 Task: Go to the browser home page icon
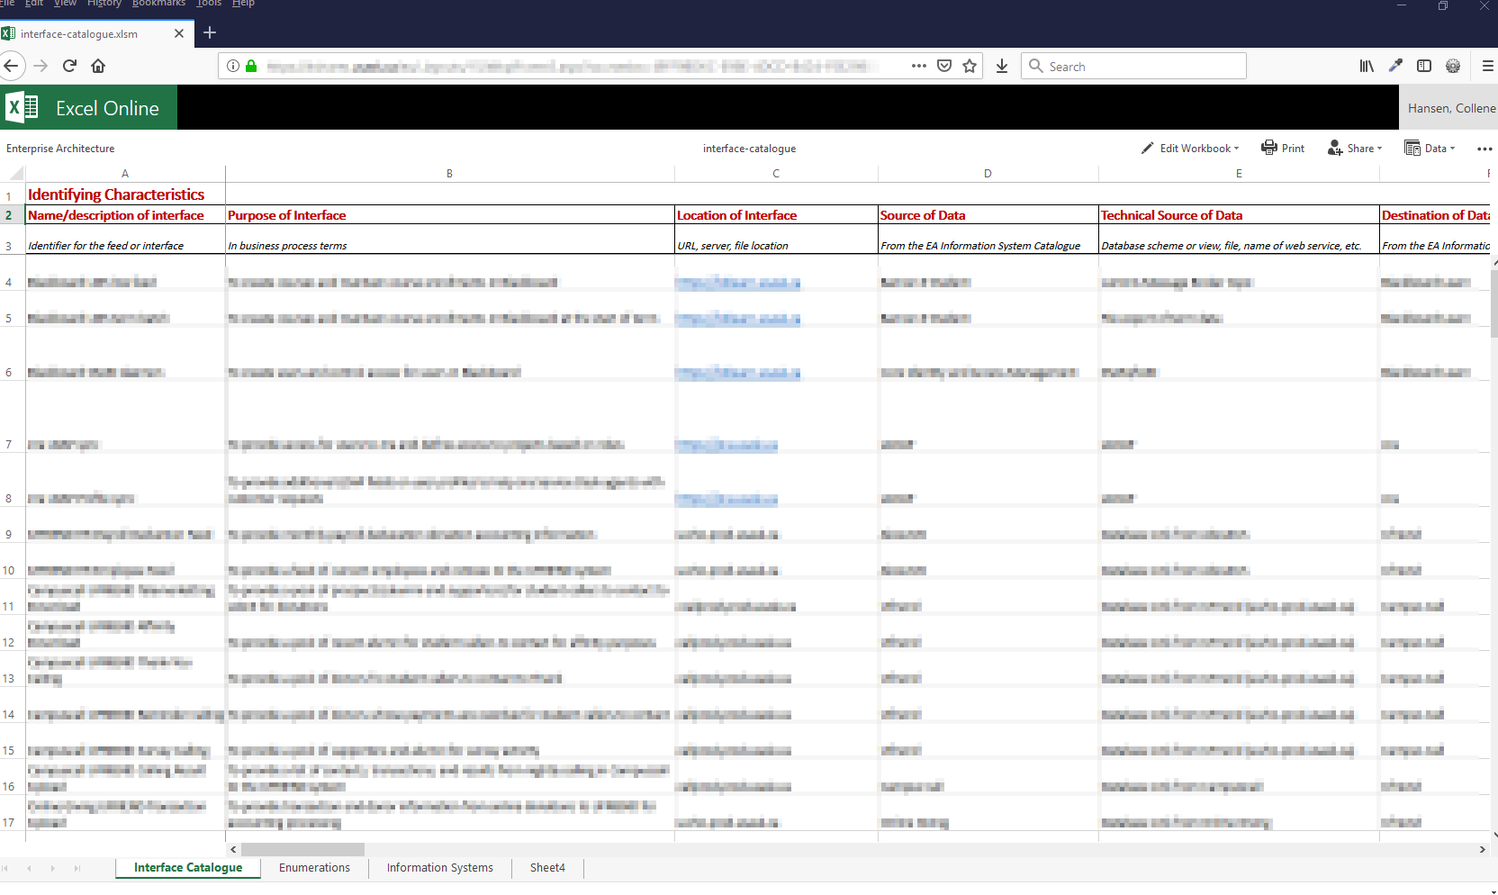click(x=98, y=66)
